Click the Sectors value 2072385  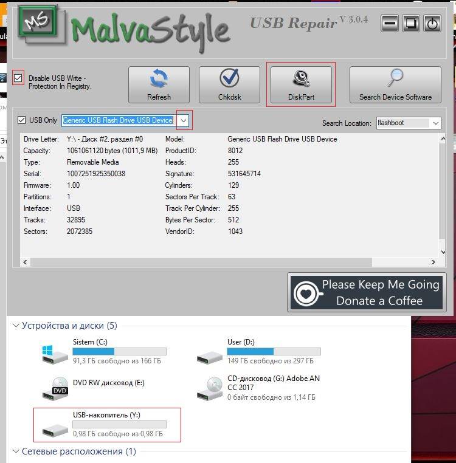coord(80,231)
